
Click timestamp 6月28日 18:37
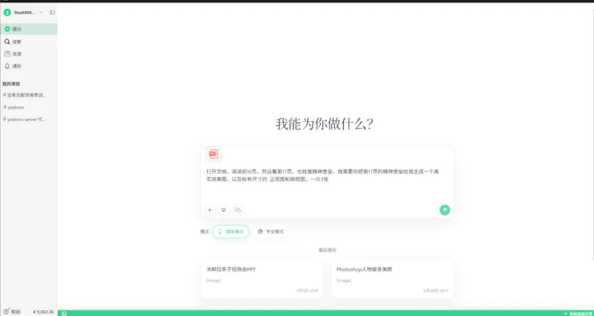click(x=436, y=291)
